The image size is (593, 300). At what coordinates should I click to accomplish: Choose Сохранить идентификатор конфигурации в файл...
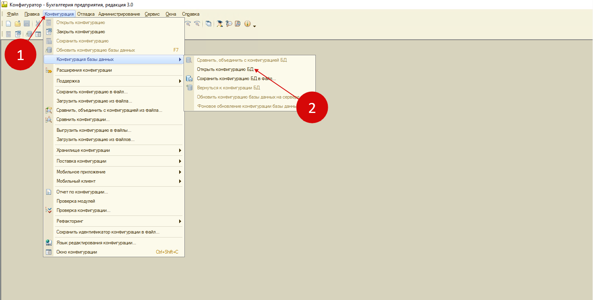pos(114,232)
